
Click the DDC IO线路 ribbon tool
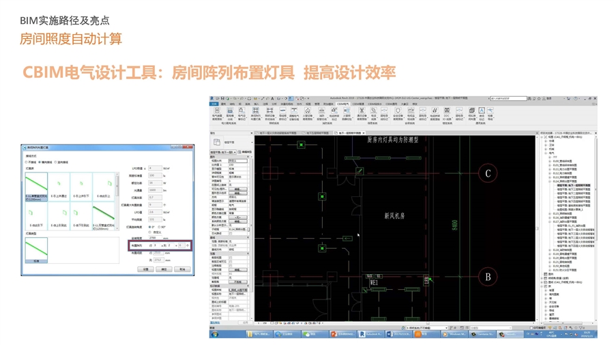(447, 113)
